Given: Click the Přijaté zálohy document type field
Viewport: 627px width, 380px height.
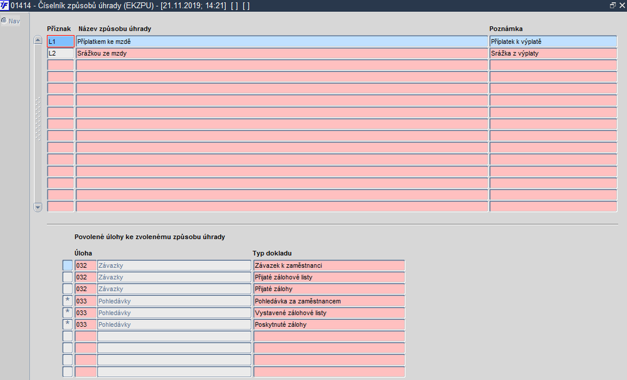Looking at the screenshot, I should pyautogui.click(x=329, y=289).
